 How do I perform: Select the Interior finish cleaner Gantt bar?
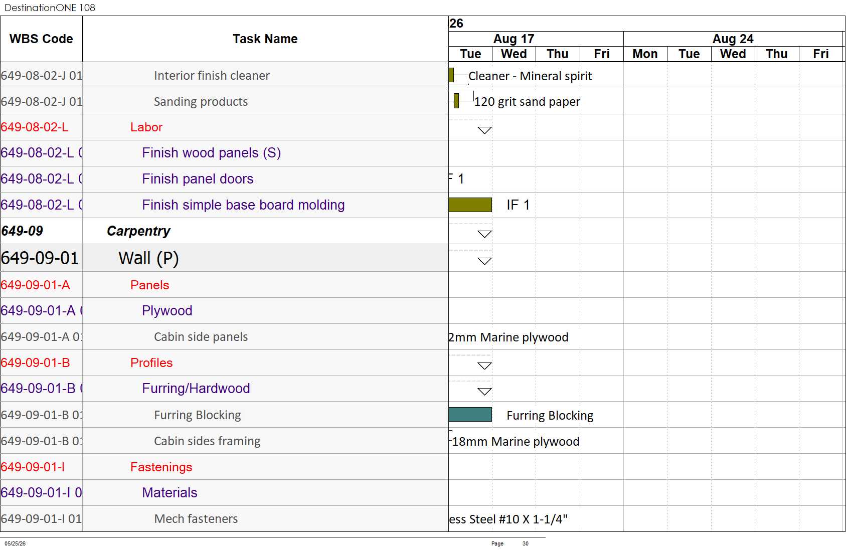(x=451, y=75)
